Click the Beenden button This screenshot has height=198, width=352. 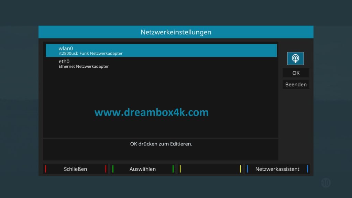296,85
